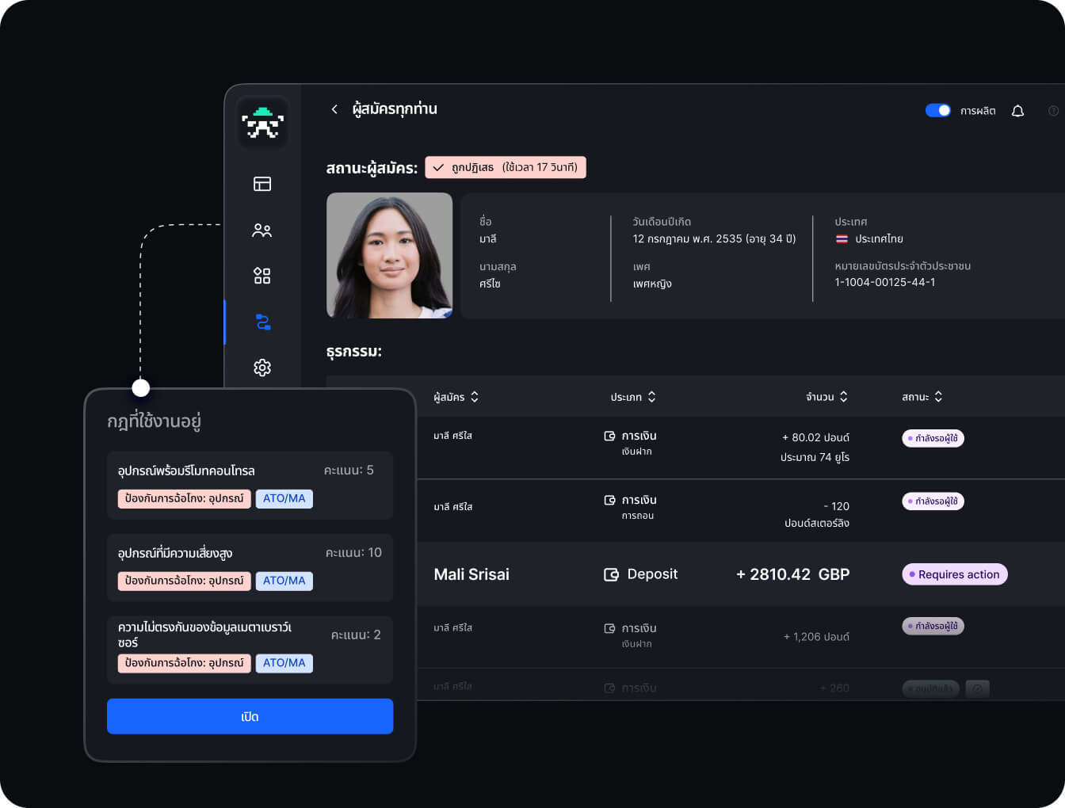Sort by the ผู้สมัคร column
This screenshot has height=808, width=1065.
point(456,397)
